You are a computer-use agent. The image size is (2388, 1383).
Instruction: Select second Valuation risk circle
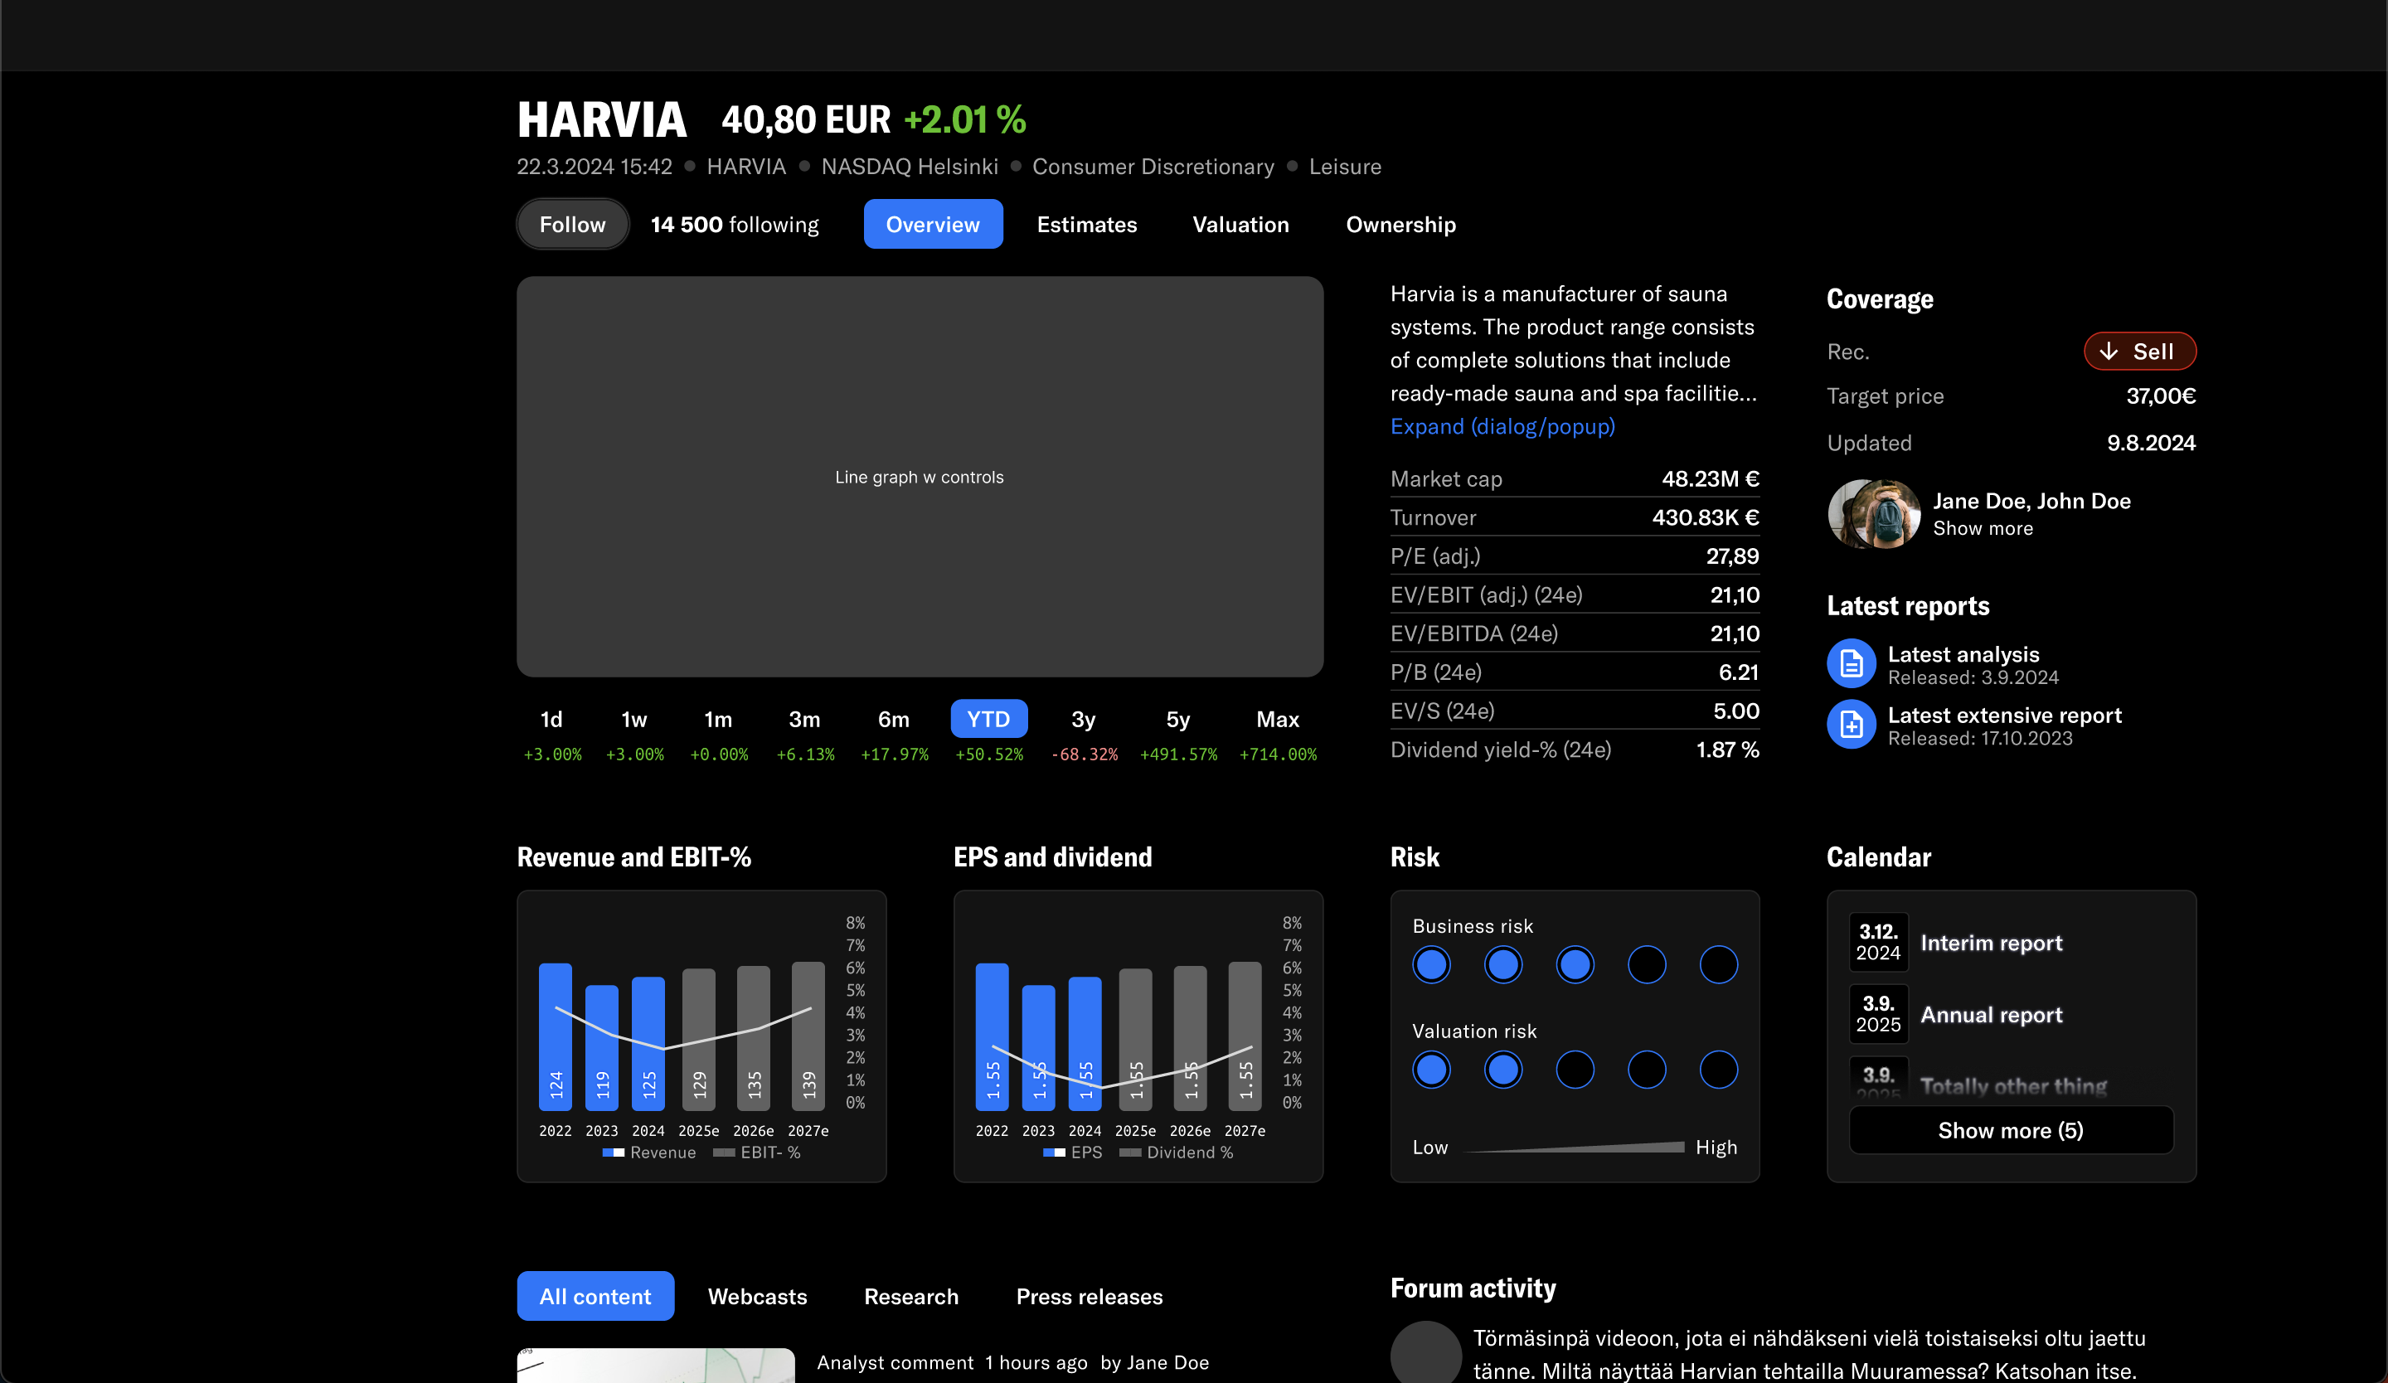(1503, 1070)
